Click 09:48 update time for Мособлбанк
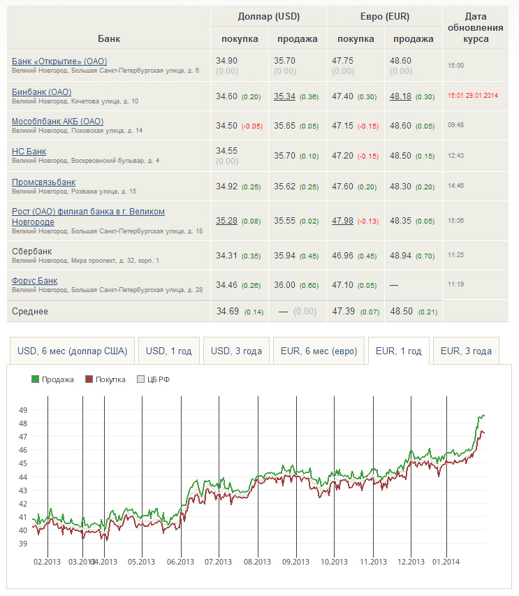Screen dimensions: 519x596 (455, 125)
